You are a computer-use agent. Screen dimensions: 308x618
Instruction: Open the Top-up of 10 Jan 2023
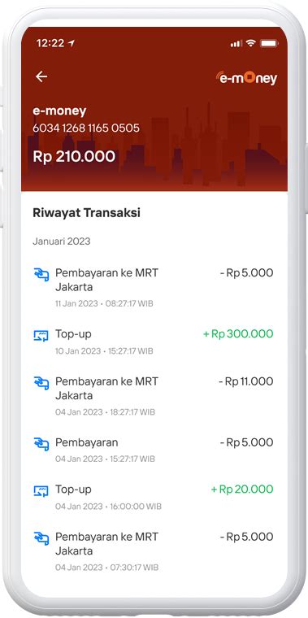pos(154,342)
